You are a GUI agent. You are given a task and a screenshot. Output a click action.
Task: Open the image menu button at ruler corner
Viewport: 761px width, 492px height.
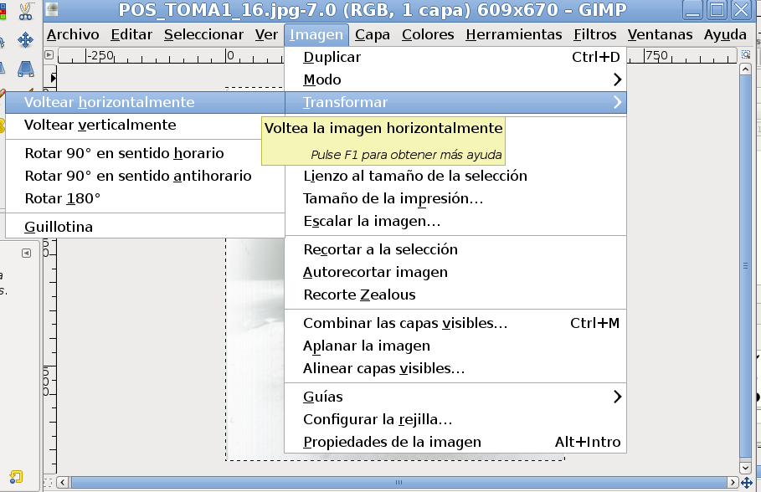(x=49, y=55)
